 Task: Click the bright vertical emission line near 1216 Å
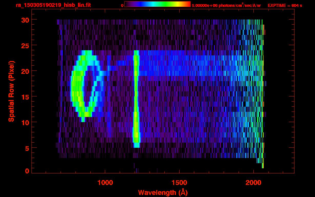tap(136, 99)
